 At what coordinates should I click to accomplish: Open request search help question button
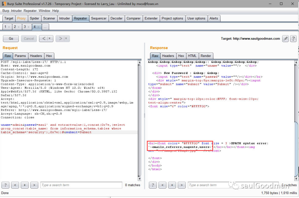pos(5,185)
